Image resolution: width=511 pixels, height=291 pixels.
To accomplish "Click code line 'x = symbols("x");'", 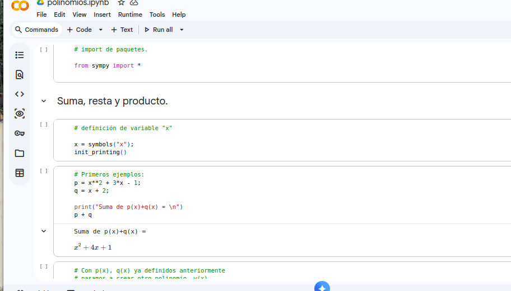I will point(104,144).
